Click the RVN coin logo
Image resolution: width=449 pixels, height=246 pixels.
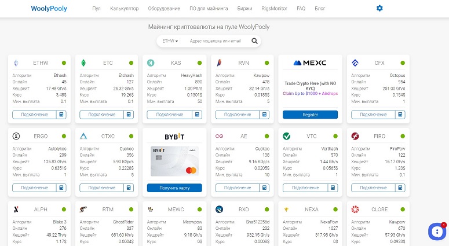click(220, 63)
